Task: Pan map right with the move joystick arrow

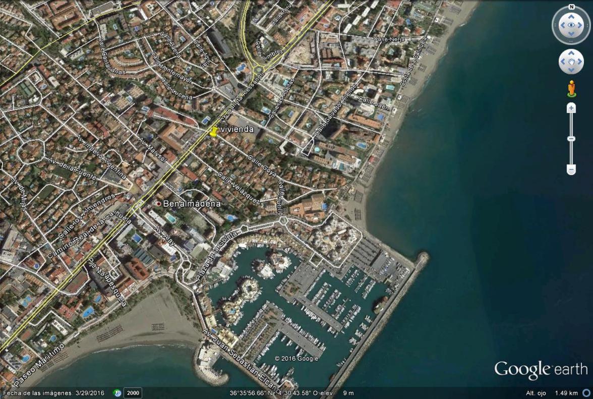Action: (x=580, y=61)
